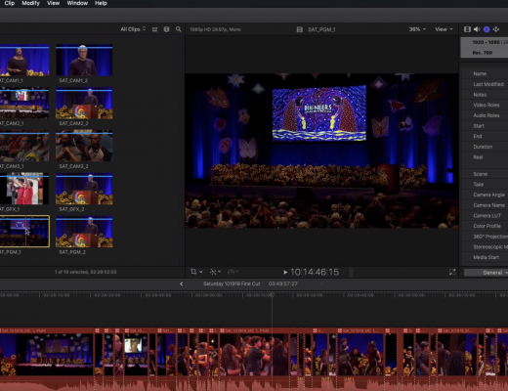This screenshot has width=508, height=391.
Task: Open the Window menu
Action: pos(77,3)
